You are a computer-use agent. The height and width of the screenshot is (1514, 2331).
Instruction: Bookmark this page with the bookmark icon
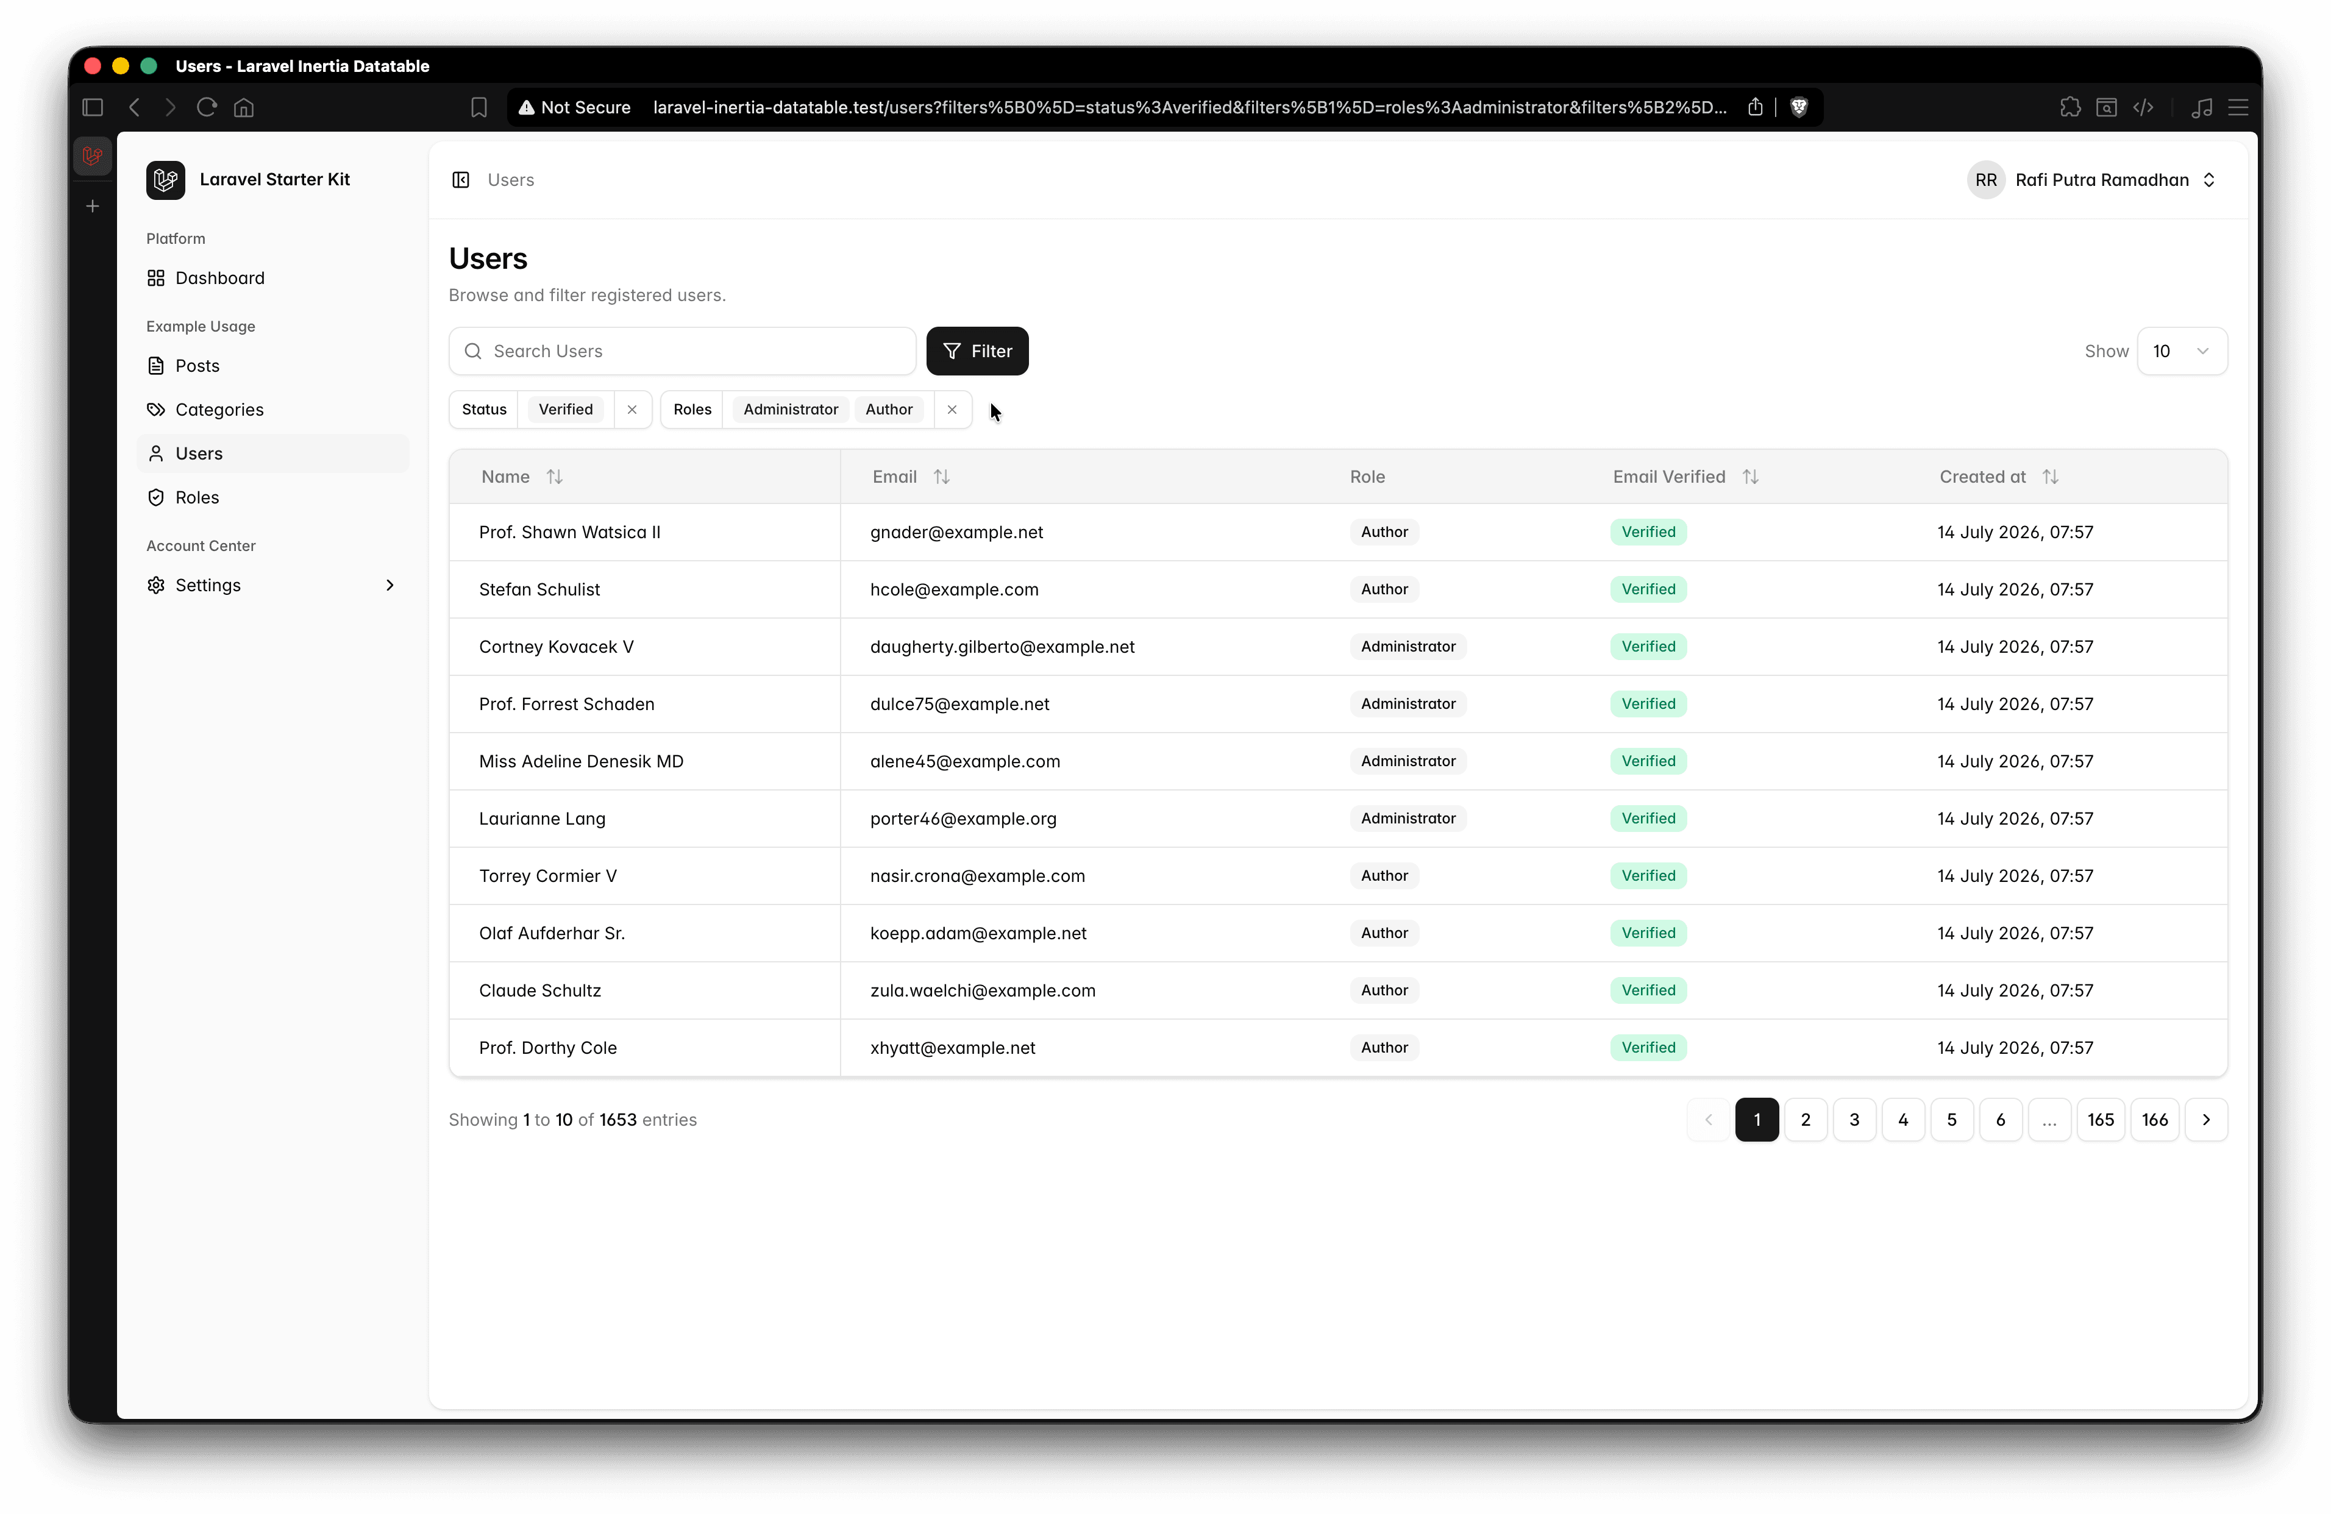[479, 107]
